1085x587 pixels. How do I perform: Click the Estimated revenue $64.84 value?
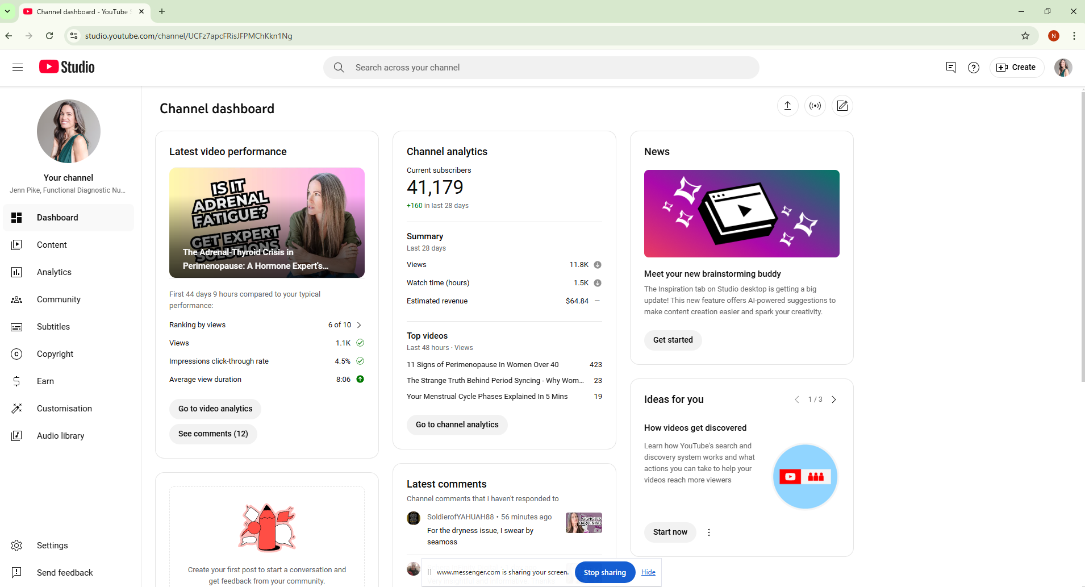coord(577,301)
